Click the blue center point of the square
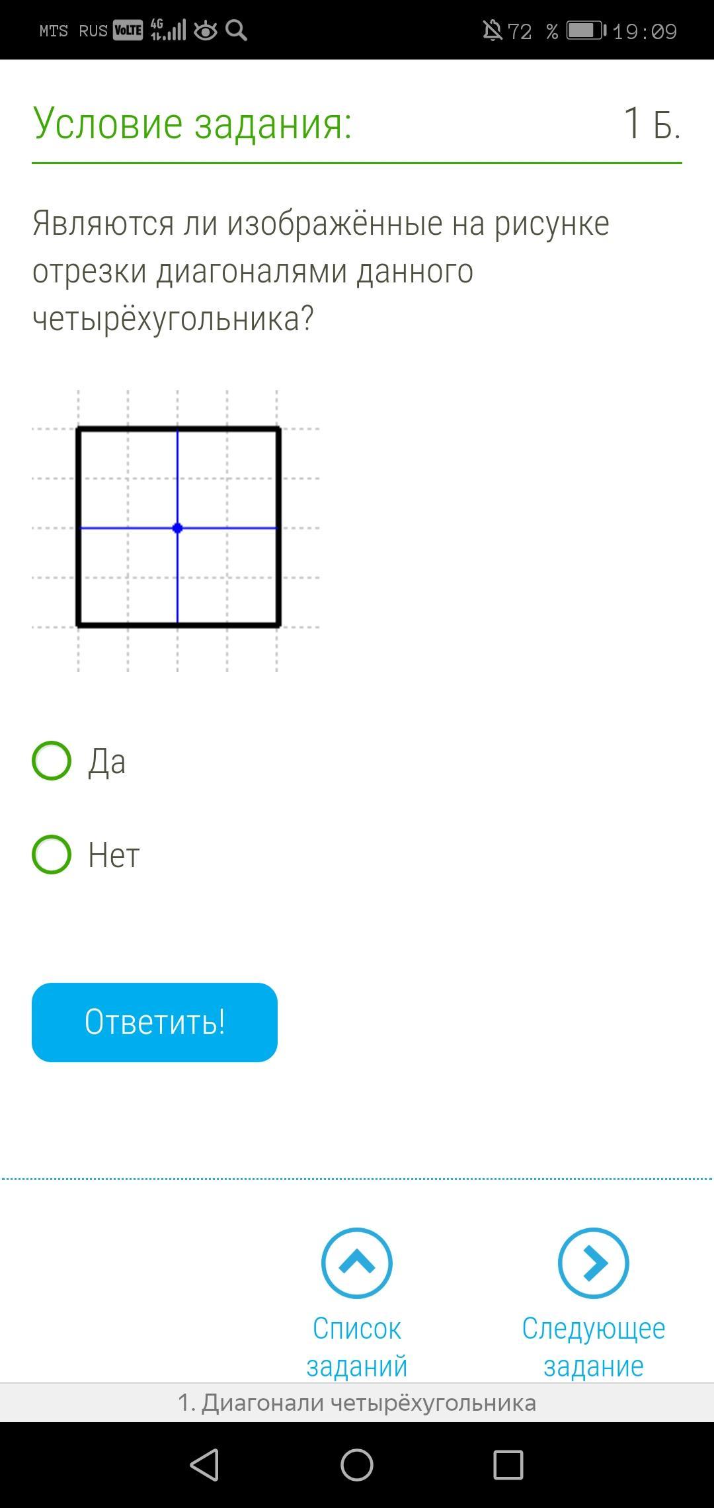The image size is (714, 1508). [x=177, y=528]
